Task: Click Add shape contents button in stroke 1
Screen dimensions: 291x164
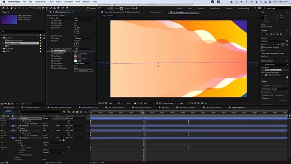Action: point(64,140)
